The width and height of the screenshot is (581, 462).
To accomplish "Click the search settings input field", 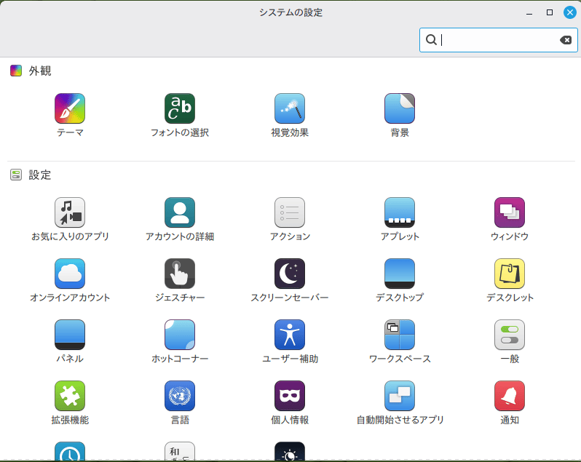I will pyautogui.click(x=499, y=40).
